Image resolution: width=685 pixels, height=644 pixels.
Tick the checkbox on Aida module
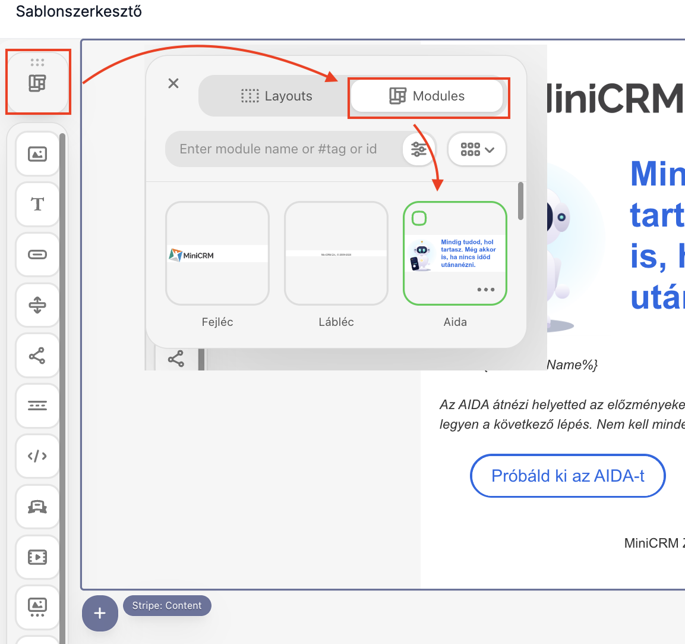click(419, 218)
